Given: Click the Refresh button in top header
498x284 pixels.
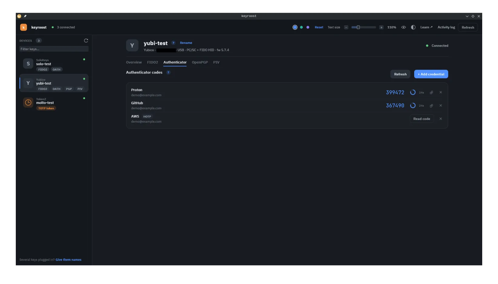Looking at the screenshot, I should 468,28.
